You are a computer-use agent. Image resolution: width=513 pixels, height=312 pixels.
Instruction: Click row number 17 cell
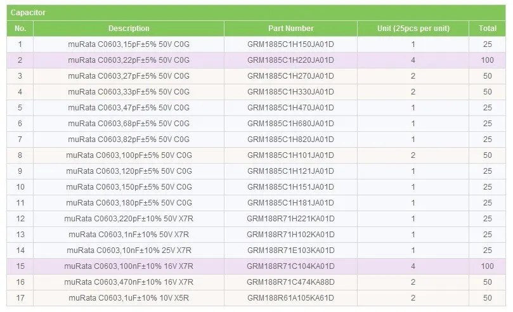pos(20,298)
